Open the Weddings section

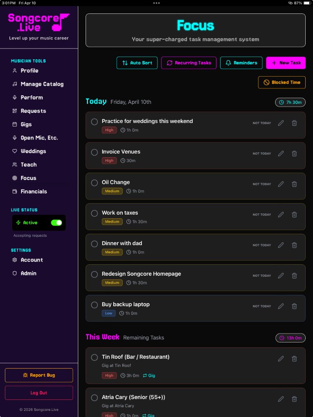point(29,151)
